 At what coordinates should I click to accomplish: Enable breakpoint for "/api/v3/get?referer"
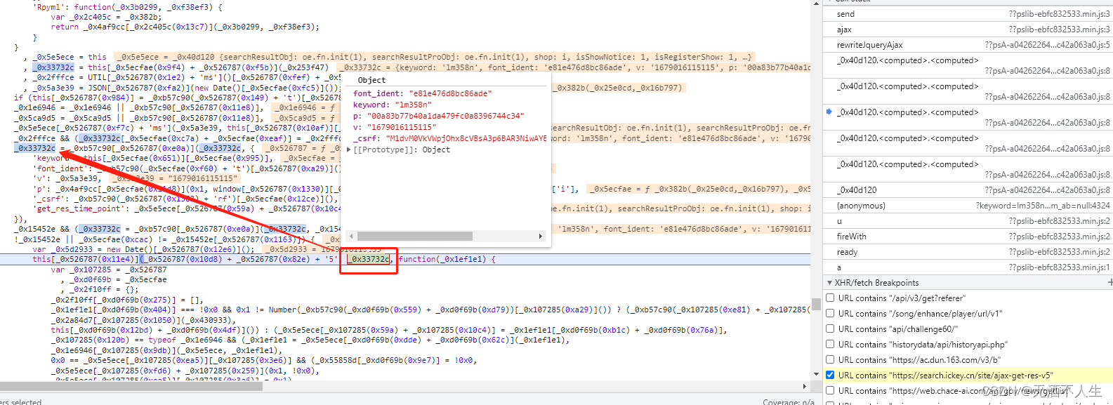(x=830, y=298)
